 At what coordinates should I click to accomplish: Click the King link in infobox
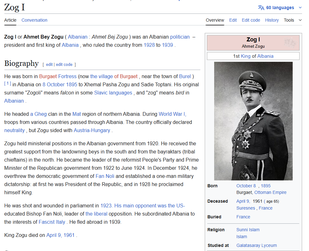(246, 56)
